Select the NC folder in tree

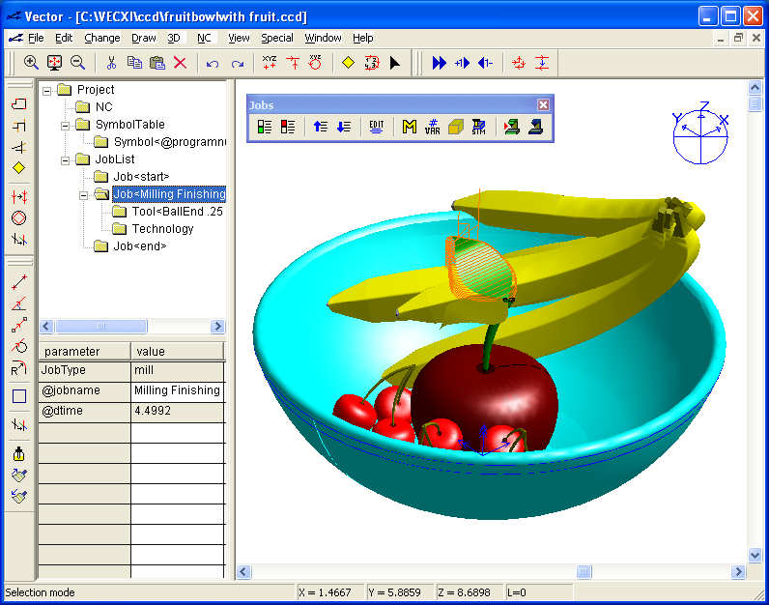click(x=103, y=107)
